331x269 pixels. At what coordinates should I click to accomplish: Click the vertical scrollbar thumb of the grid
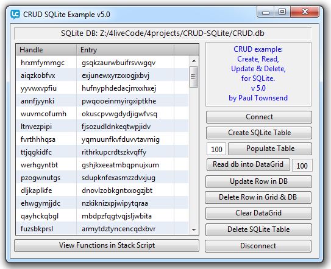tap(194, 77)
